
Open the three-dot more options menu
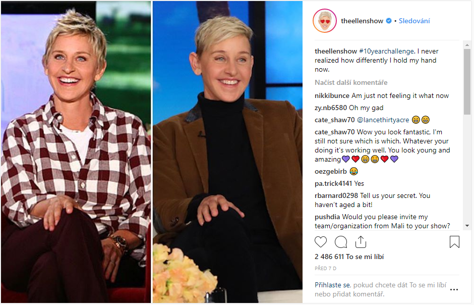(x=454, y=289)
